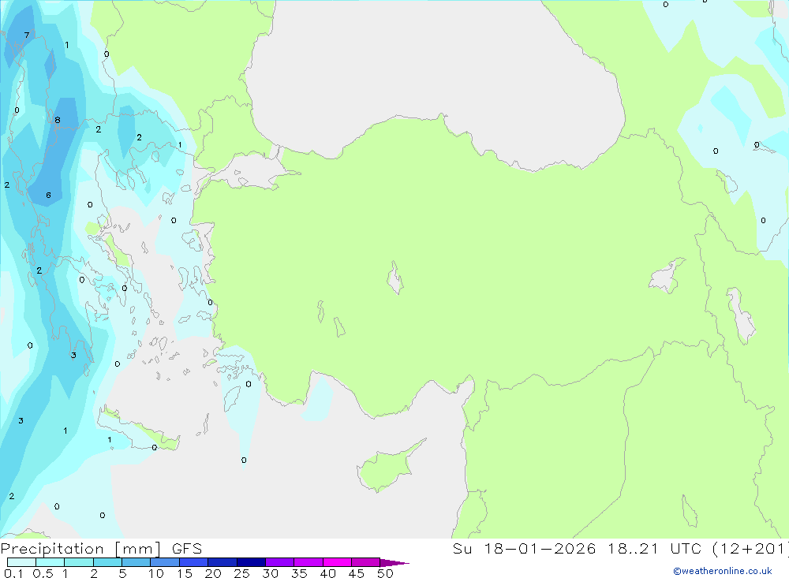Click the '0.5' legend scale label
The width and height of the screenshot is (789, 578).
pyautogui.click(x=43, y=573)
